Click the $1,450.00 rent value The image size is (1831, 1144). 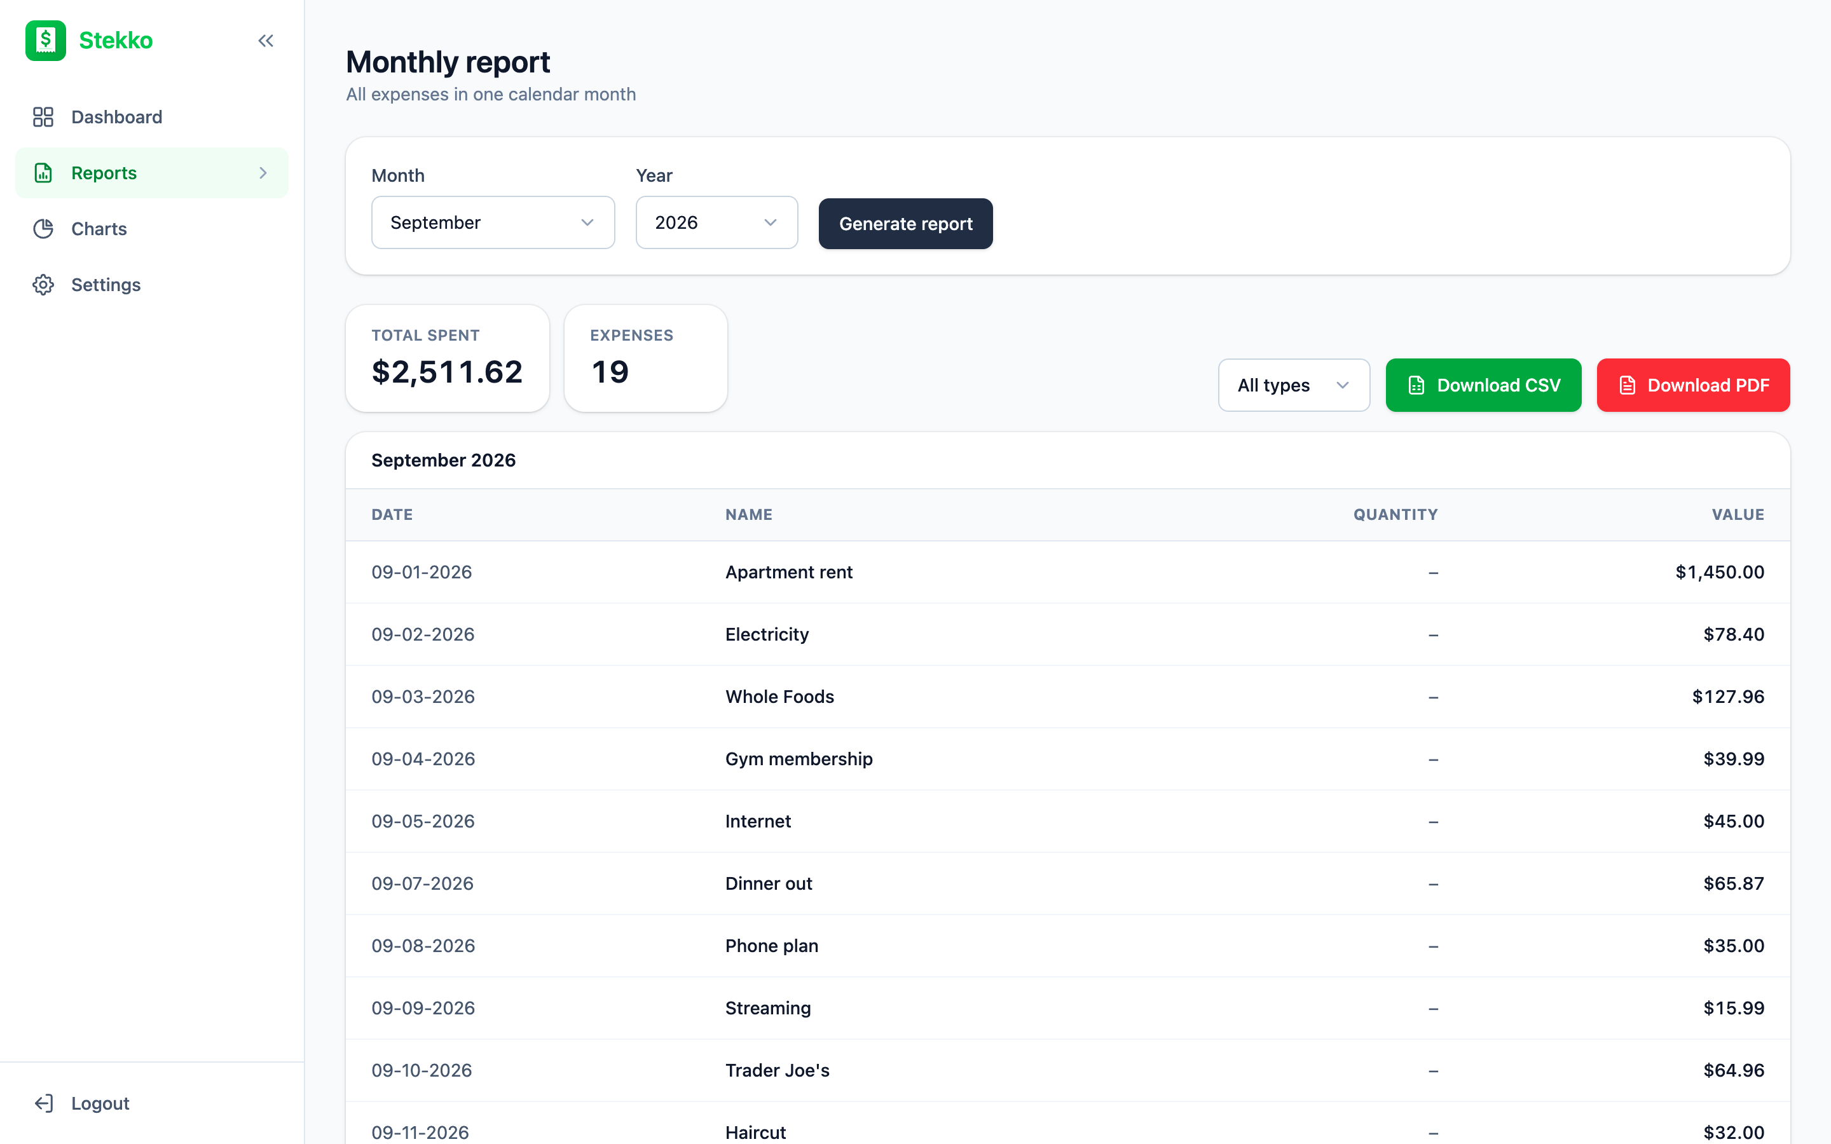[x=1720, y=572]
